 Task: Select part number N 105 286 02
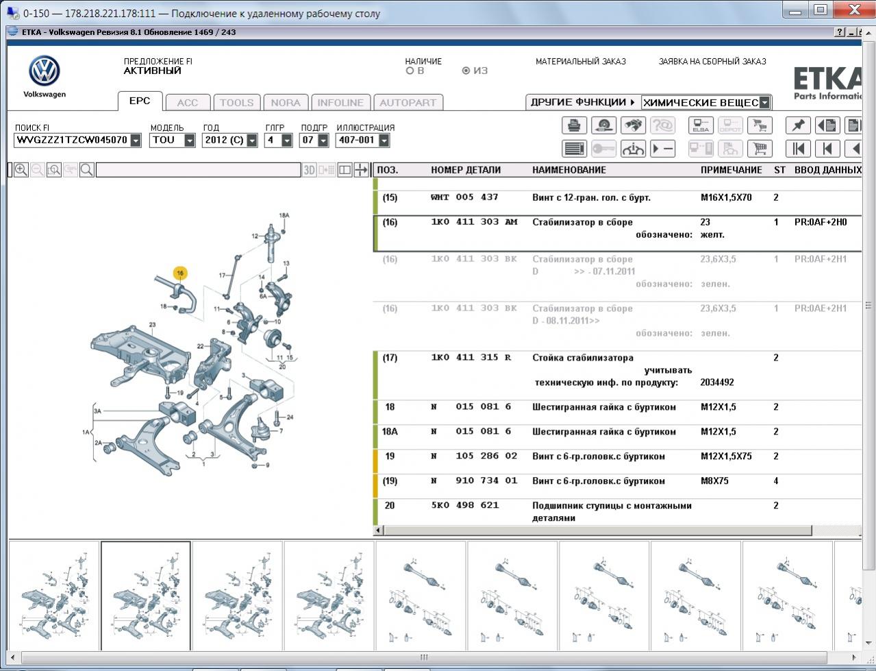tap(474, 456)
